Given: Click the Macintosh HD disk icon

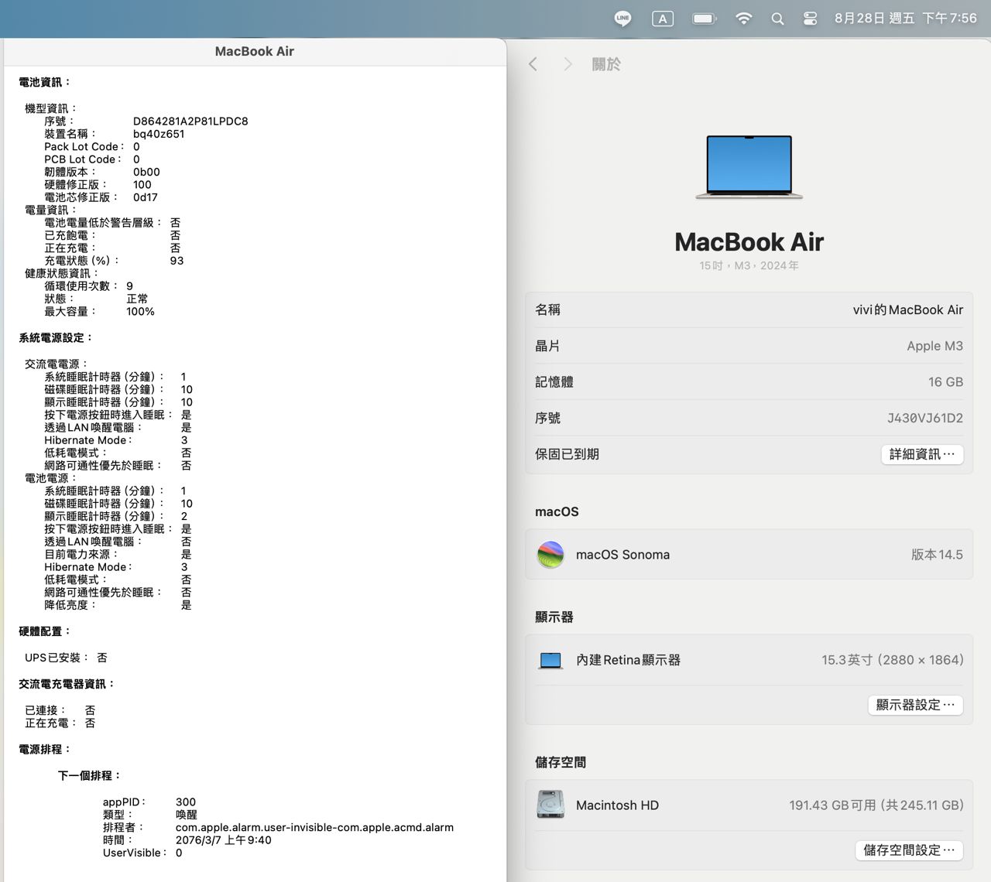Looking at the screenshot, I should (x=550, y=805).
